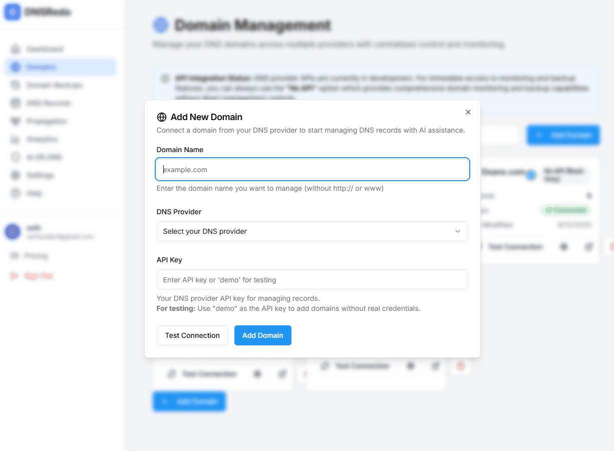Open Propagation in the blurred sidebar

pyautogui.click(x=60, y=121)
